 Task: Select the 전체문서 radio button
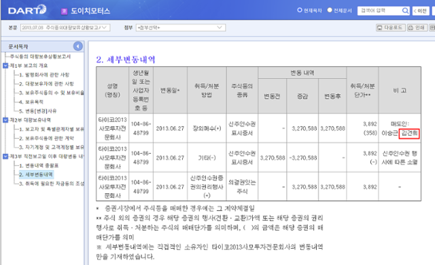pos(330,10)
